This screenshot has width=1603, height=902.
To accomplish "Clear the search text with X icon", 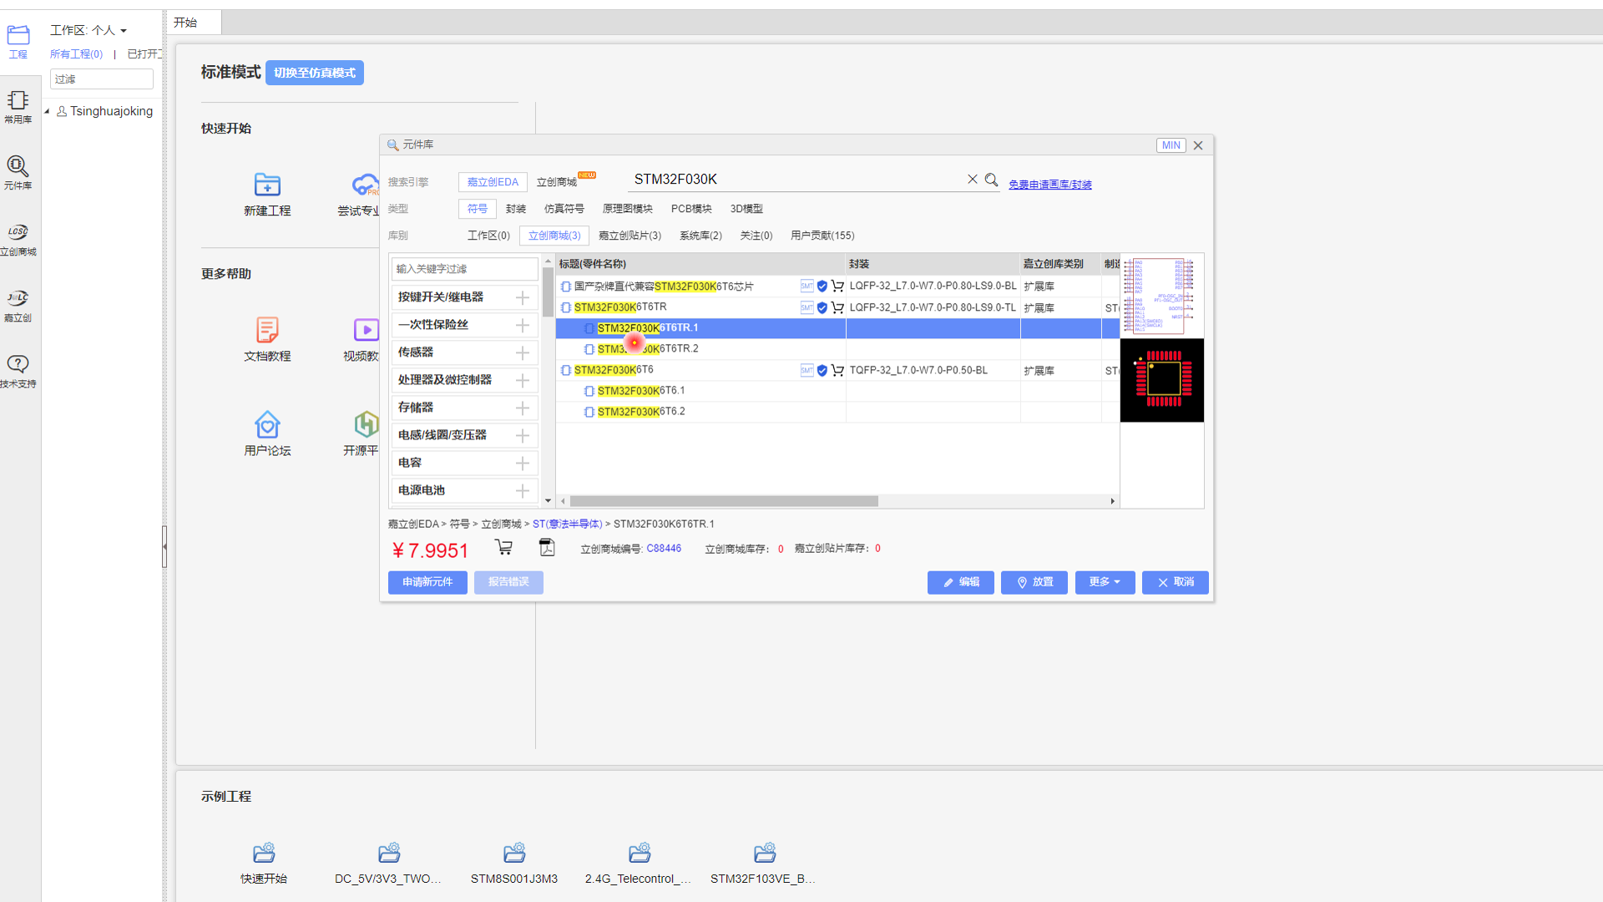I will (x=973, y=180).
